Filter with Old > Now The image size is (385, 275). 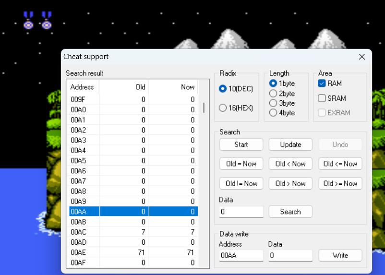point(290,183)
